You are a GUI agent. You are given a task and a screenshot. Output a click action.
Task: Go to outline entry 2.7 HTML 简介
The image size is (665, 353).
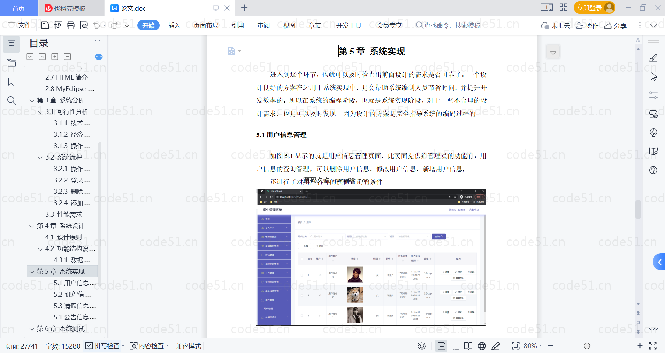click(66, 77)
